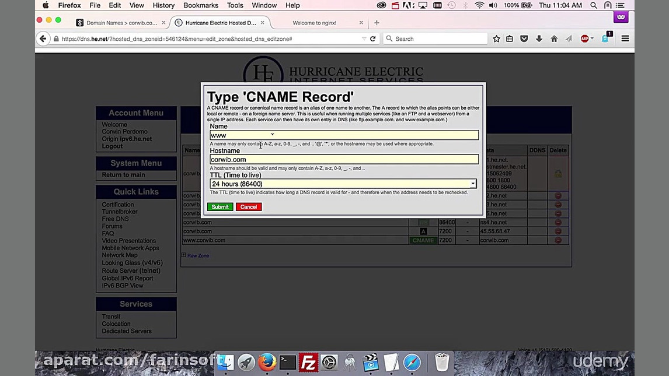The image size is (669, 376).
Task: Select the Hurricane Electric Hosted DNS tab
Action: coord(220,23)
